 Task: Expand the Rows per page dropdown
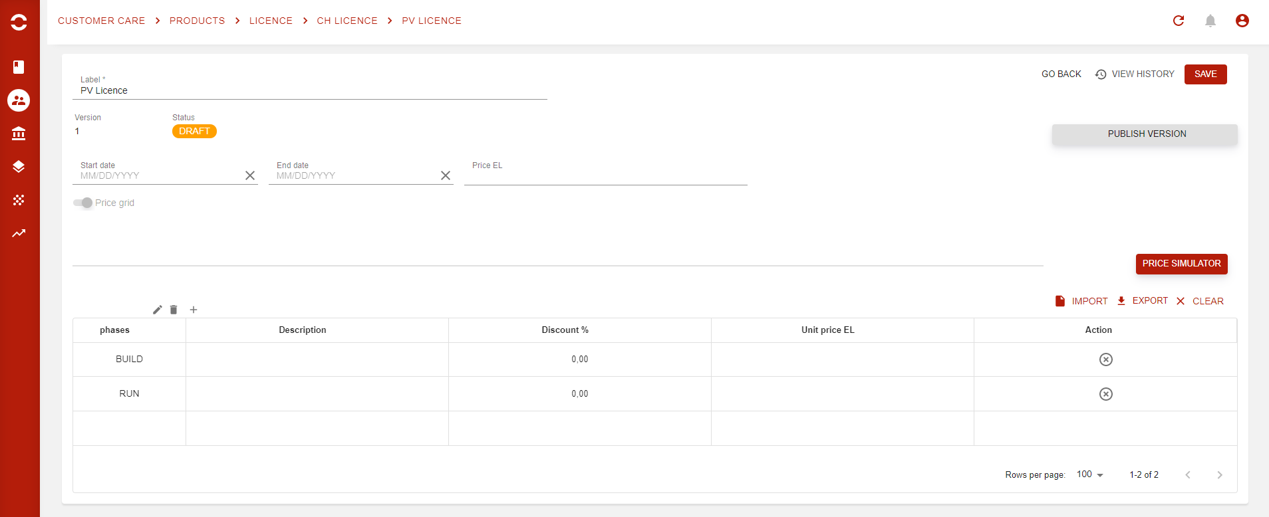pyautogui.click(x=1090, y=474)
